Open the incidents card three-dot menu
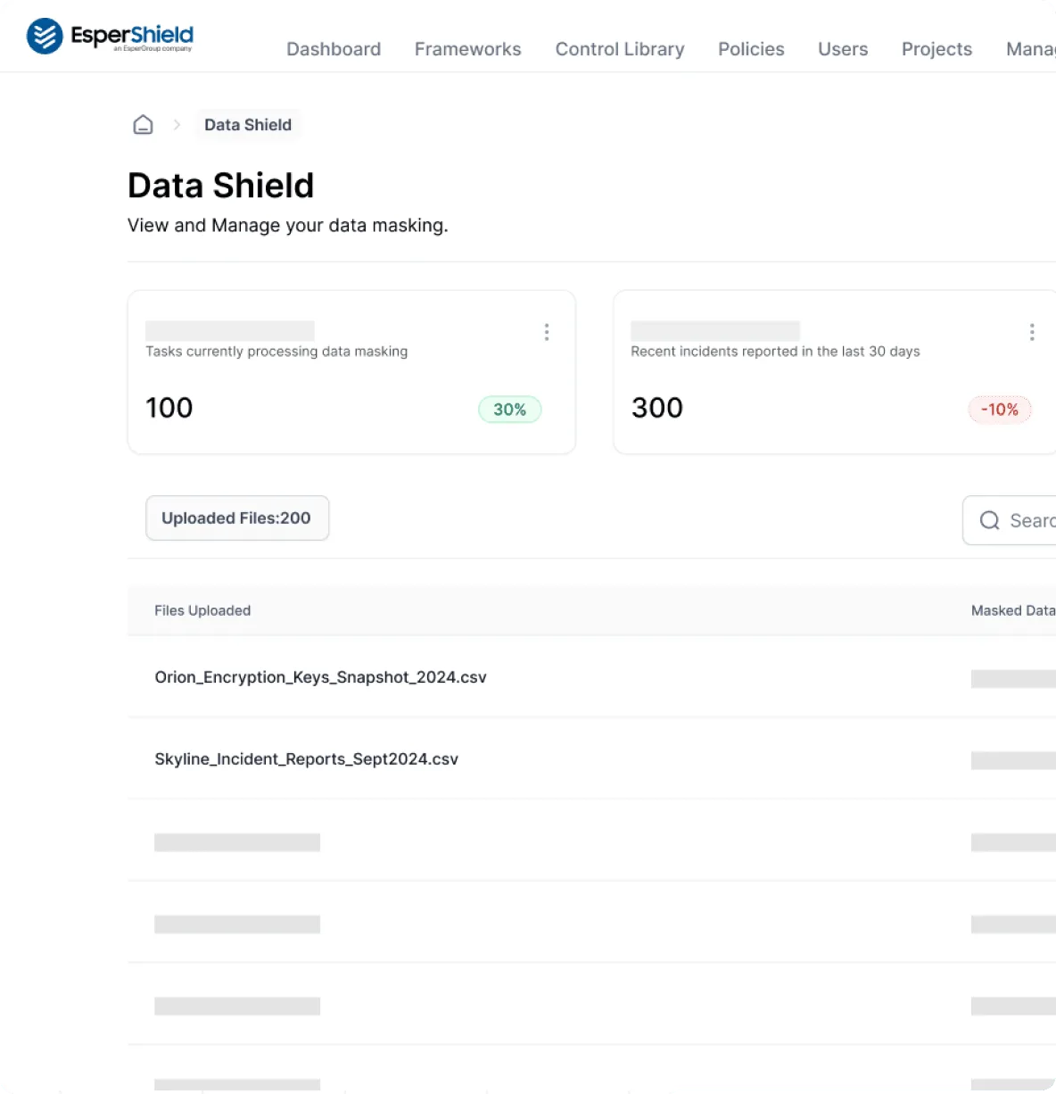 coord(1032,333)
